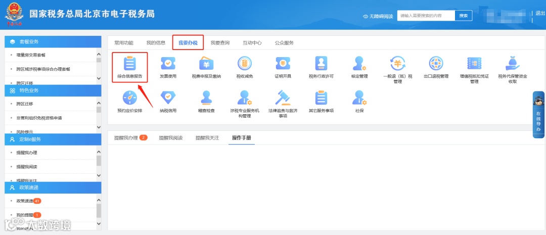The height and width of the screenshot is (235, 546).
Task: Open 税务行政许可 icon
Action: [321, 64]
